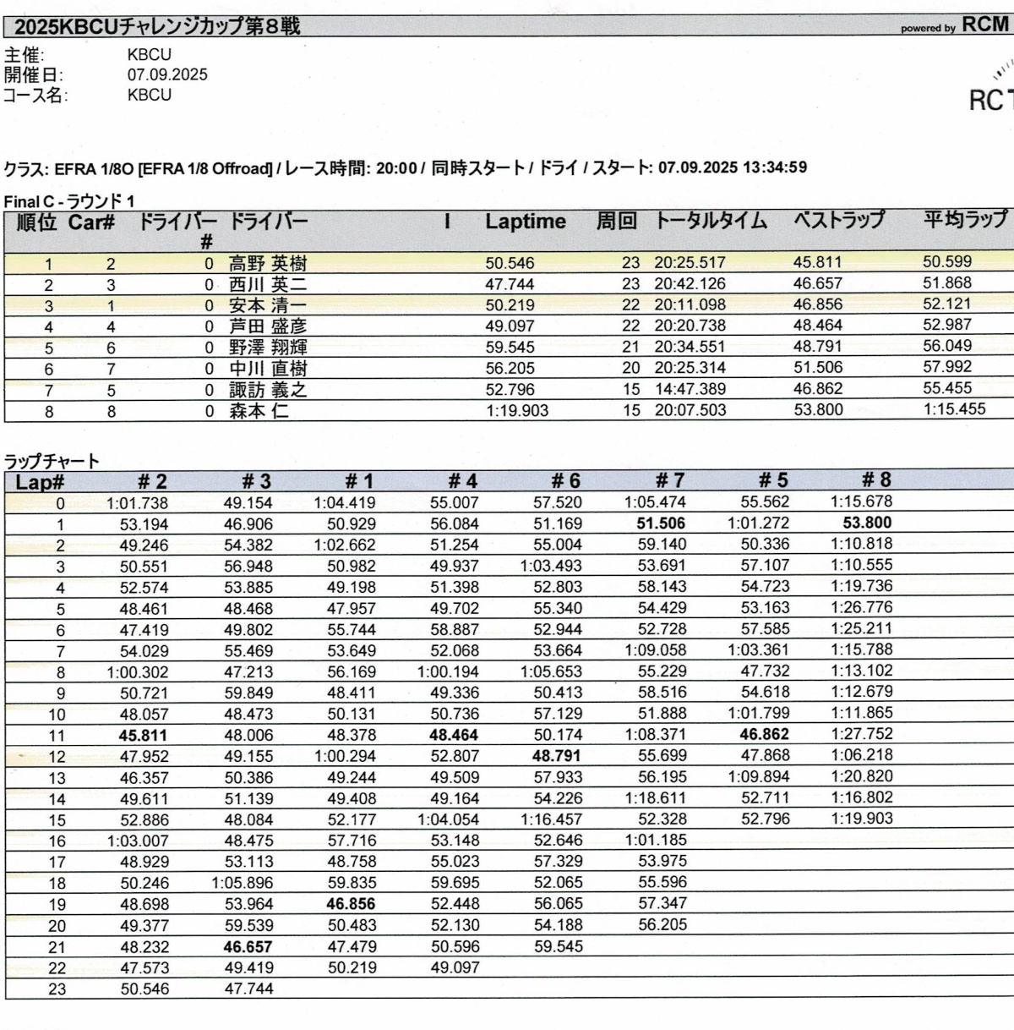Click the Laptime column header in results table

pyautogui.click(x=526, y=222)
